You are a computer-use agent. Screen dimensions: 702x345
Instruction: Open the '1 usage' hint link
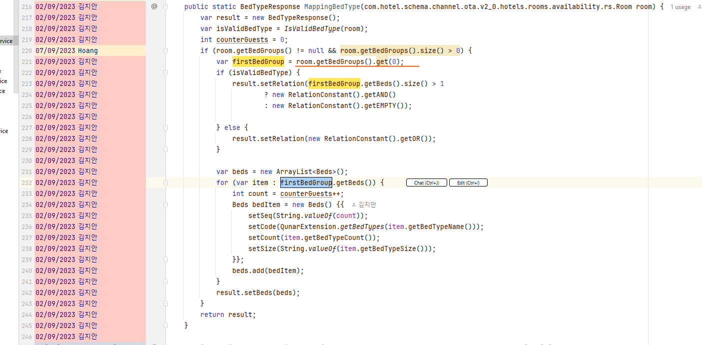(681, 7)
